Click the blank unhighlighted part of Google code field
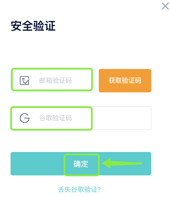 point(122,118)
